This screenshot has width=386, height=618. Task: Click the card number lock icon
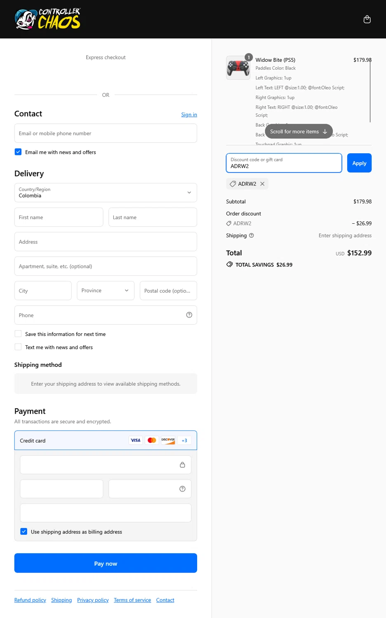pos(182,465)
